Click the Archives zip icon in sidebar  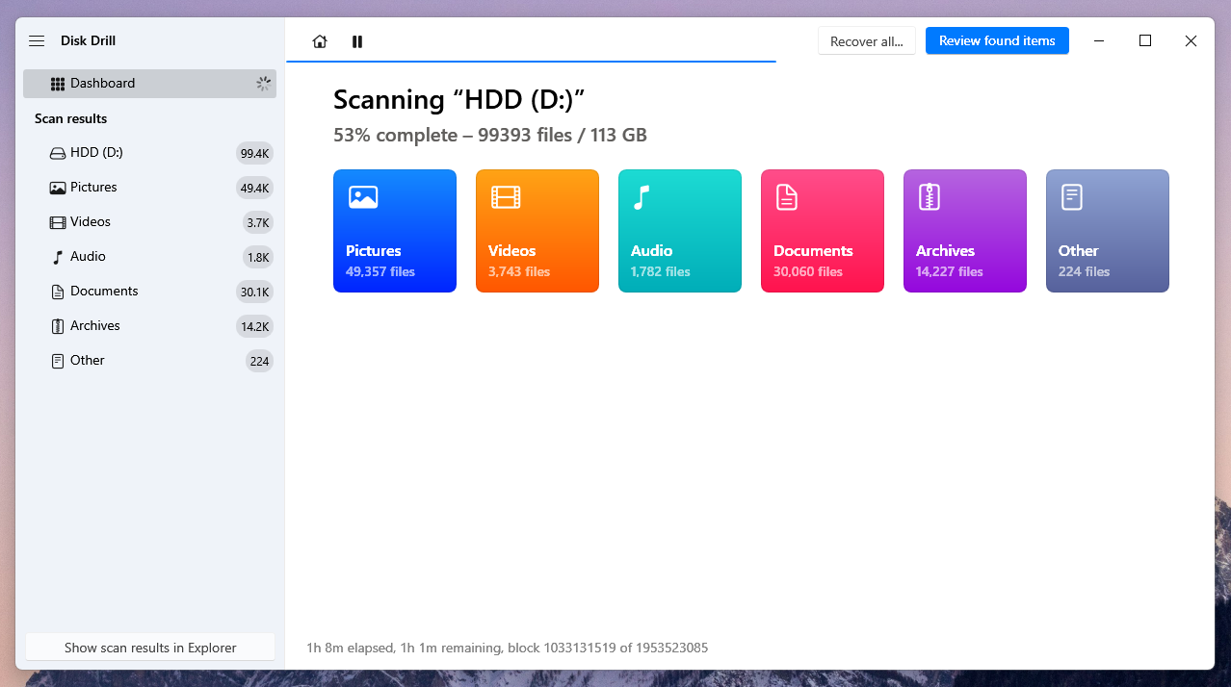click(x=58, y=326)
